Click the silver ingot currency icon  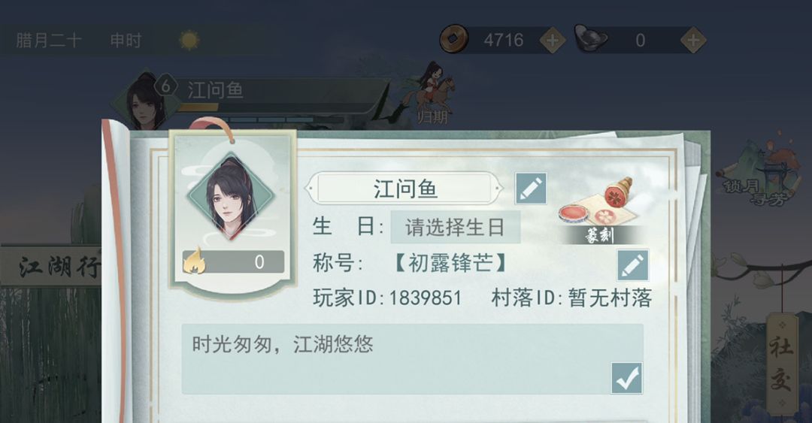pyautogui.click(x=590, y=39)
